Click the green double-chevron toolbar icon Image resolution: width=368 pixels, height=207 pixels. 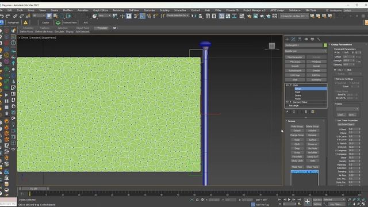(x=57, y=22)
